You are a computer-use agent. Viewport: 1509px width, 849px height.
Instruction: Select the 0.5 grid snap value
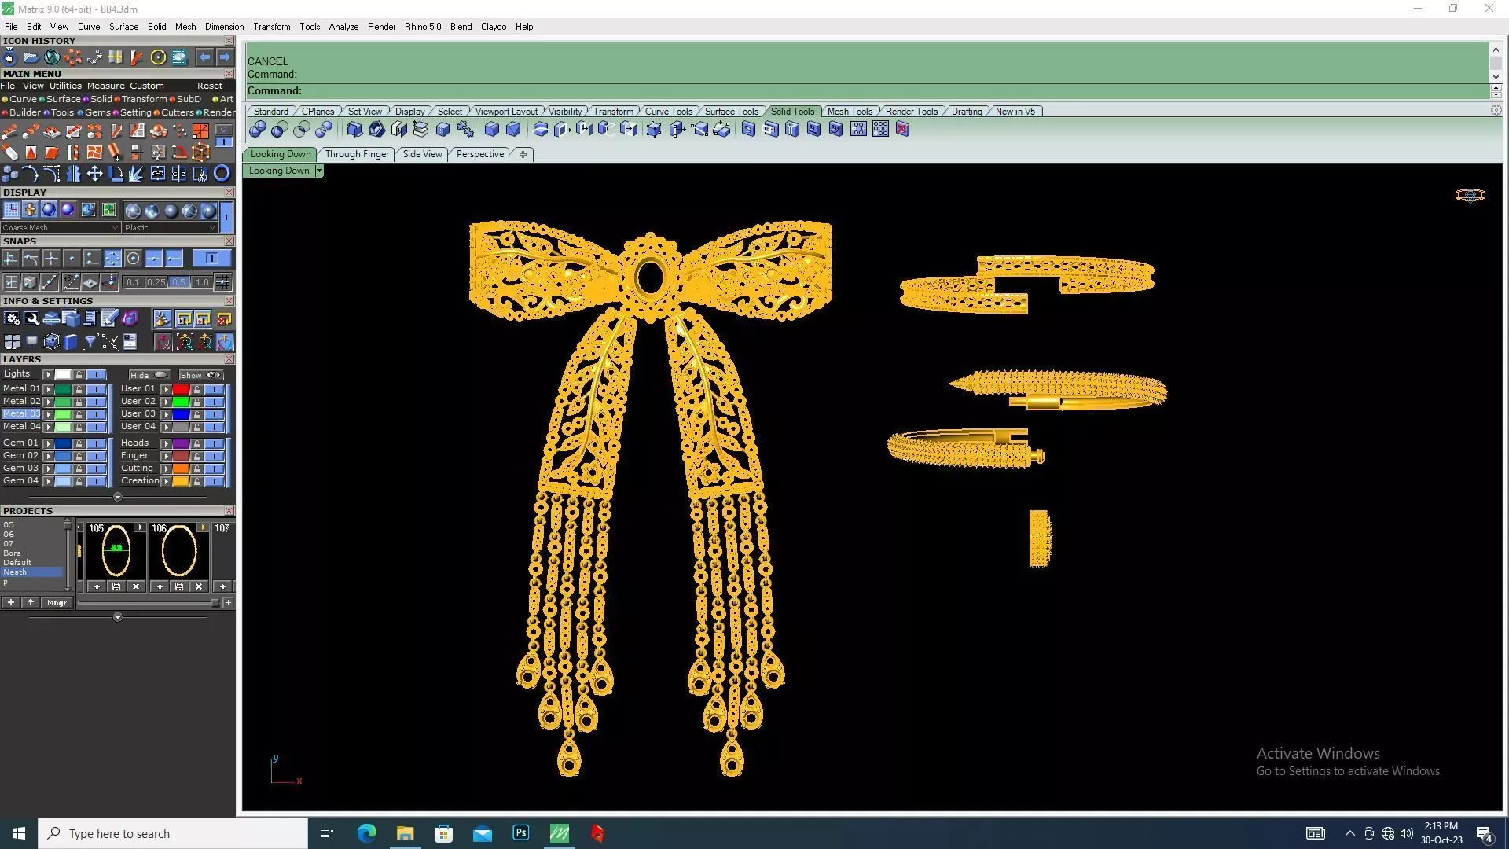(x=178, y=282)
